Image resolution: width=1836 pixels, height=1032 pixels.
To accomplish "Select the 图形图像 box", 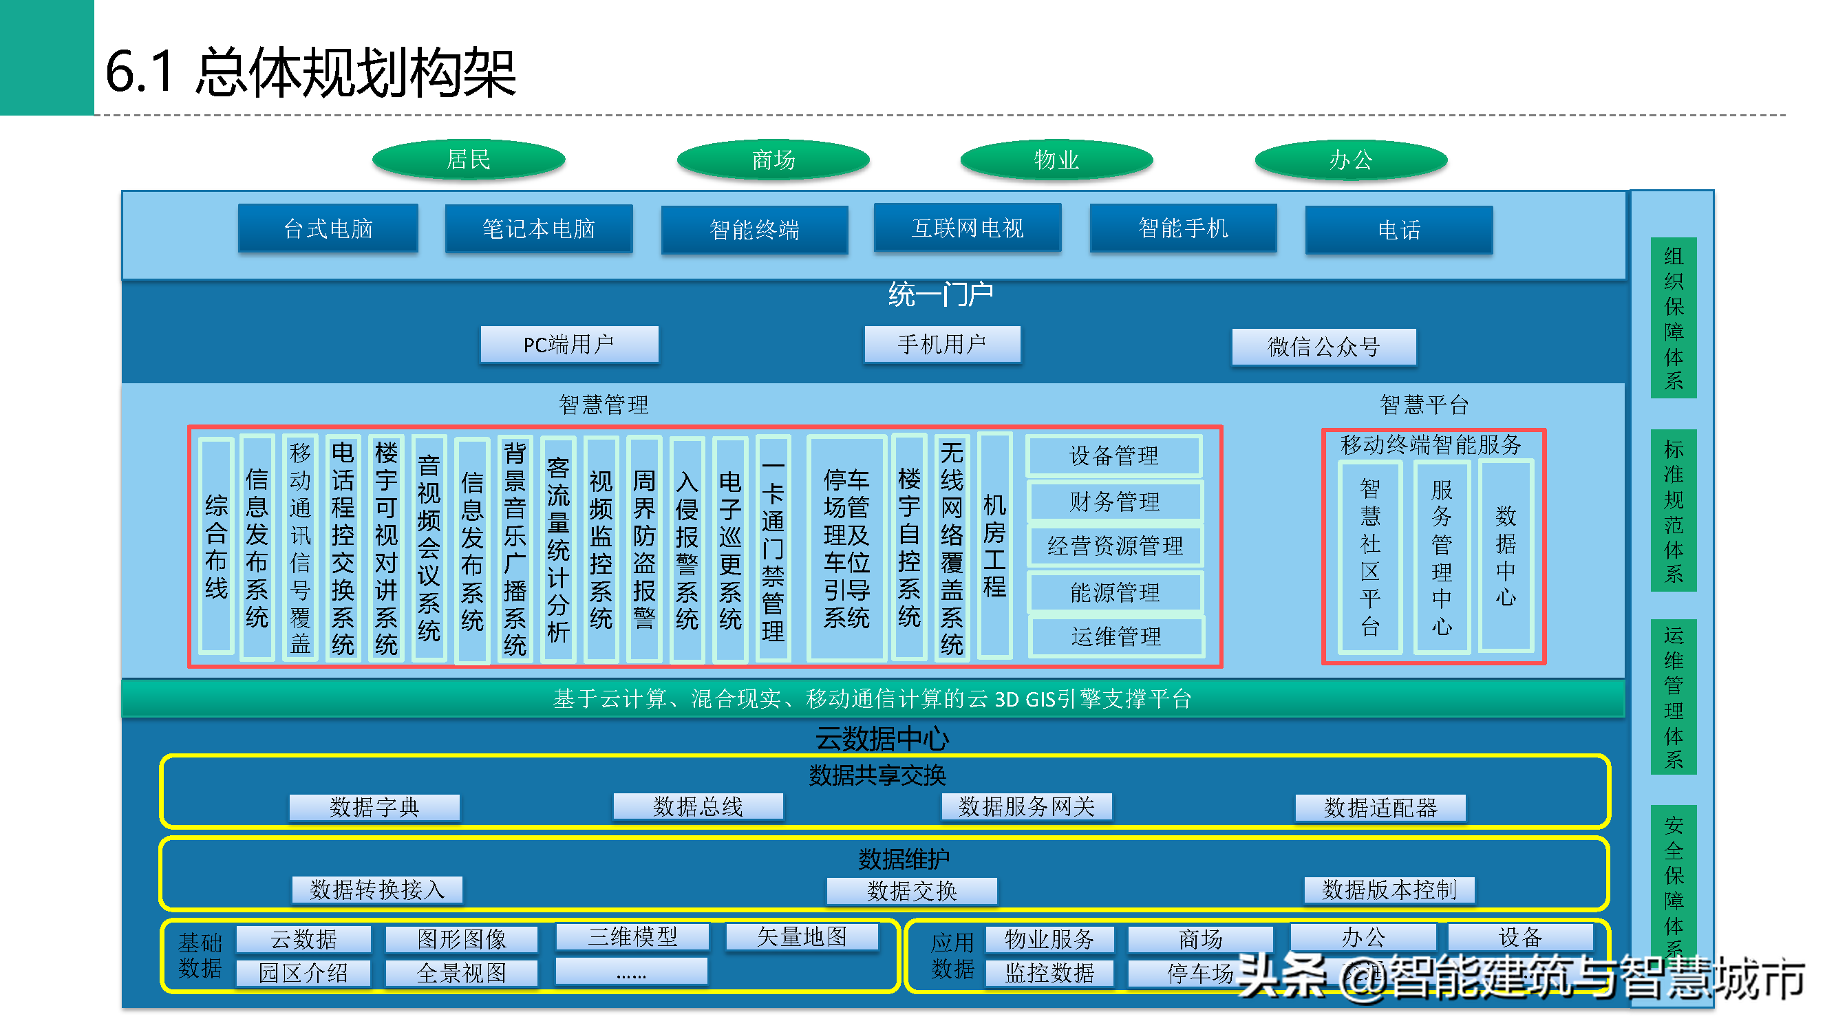I will click(x=462, y=939).
